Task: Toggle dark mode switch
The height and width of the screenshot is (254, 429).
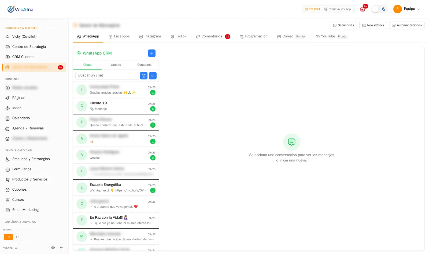Action: pos(379,9)
